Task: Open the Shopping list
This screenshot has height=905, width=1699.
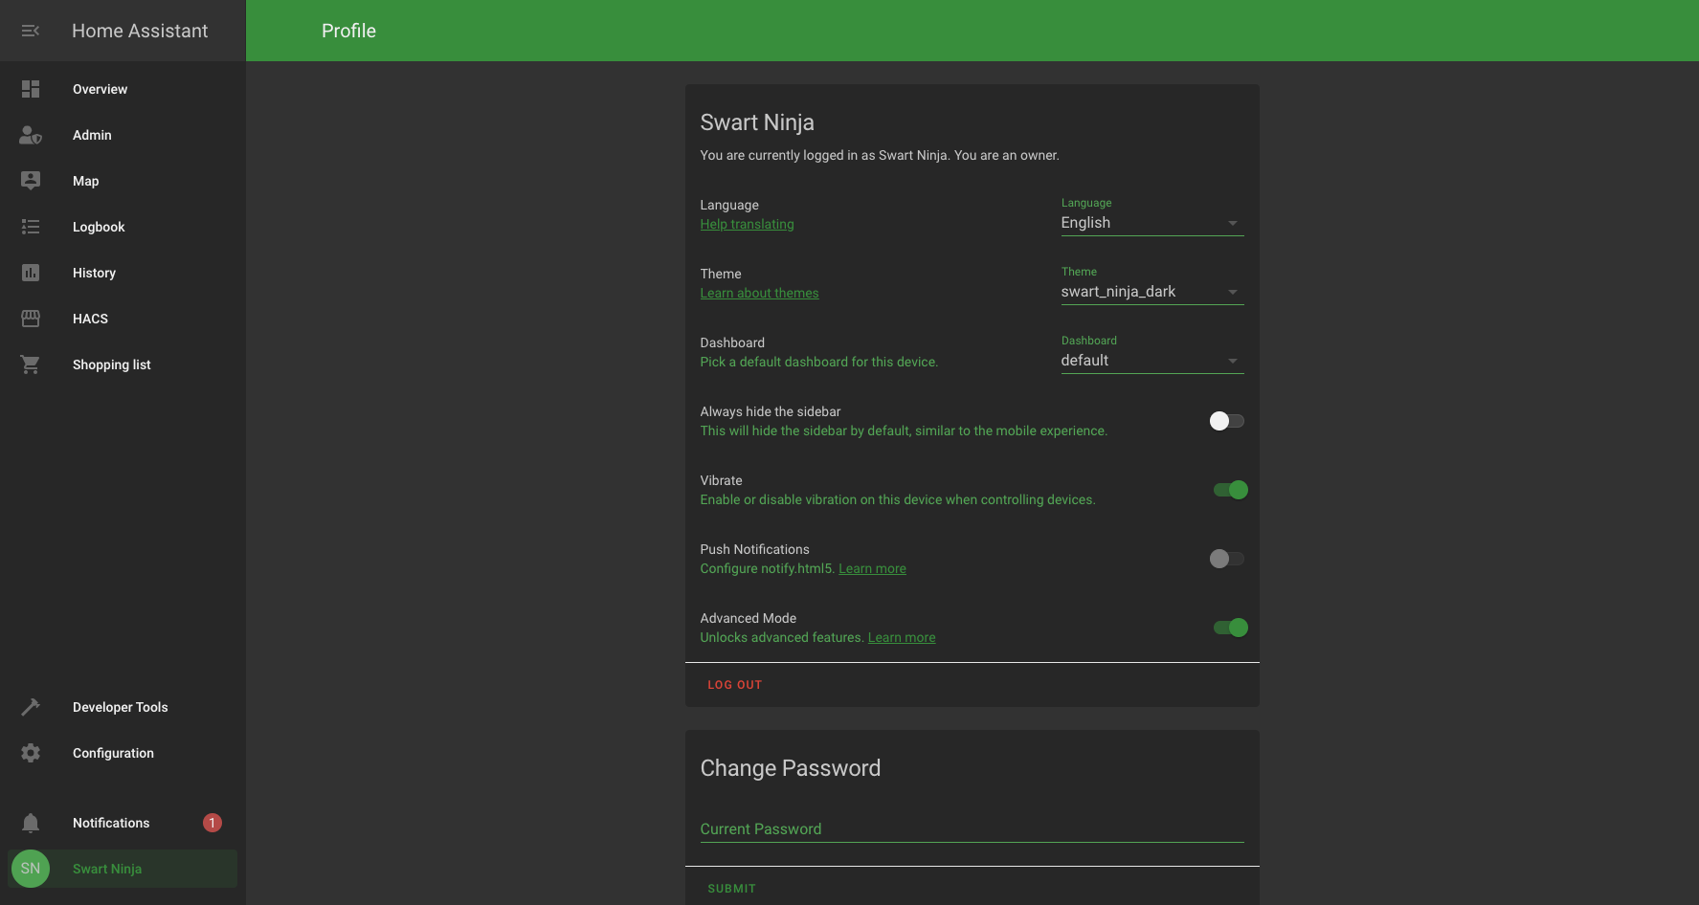Action: [123, 364]
